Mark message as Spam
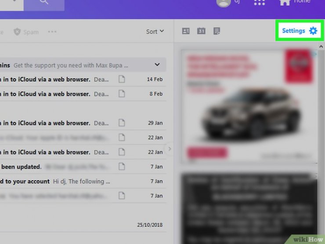The width and height of the screenshot is (325, 244). [x=26, y=32]
